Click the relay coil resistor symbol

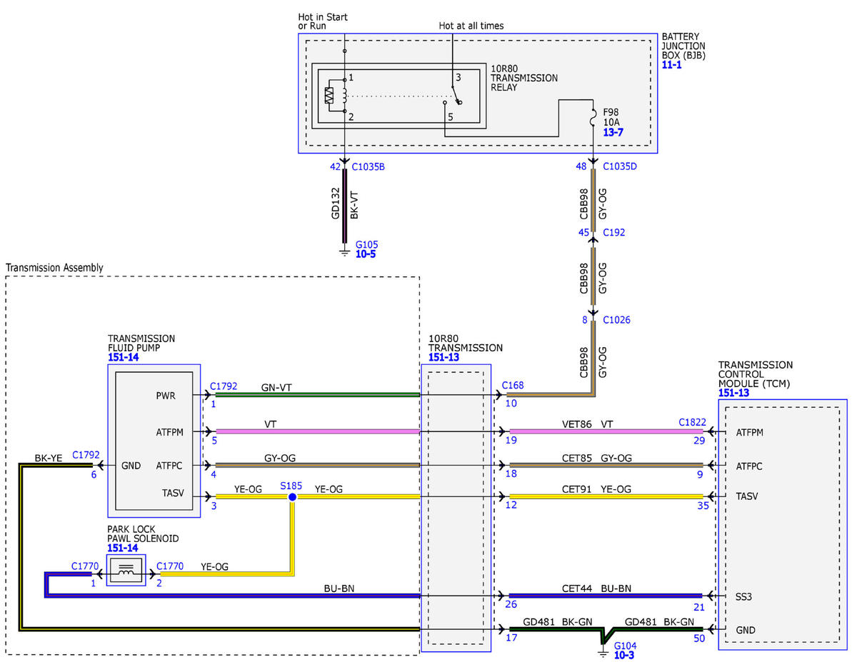[x=329, y=96]
